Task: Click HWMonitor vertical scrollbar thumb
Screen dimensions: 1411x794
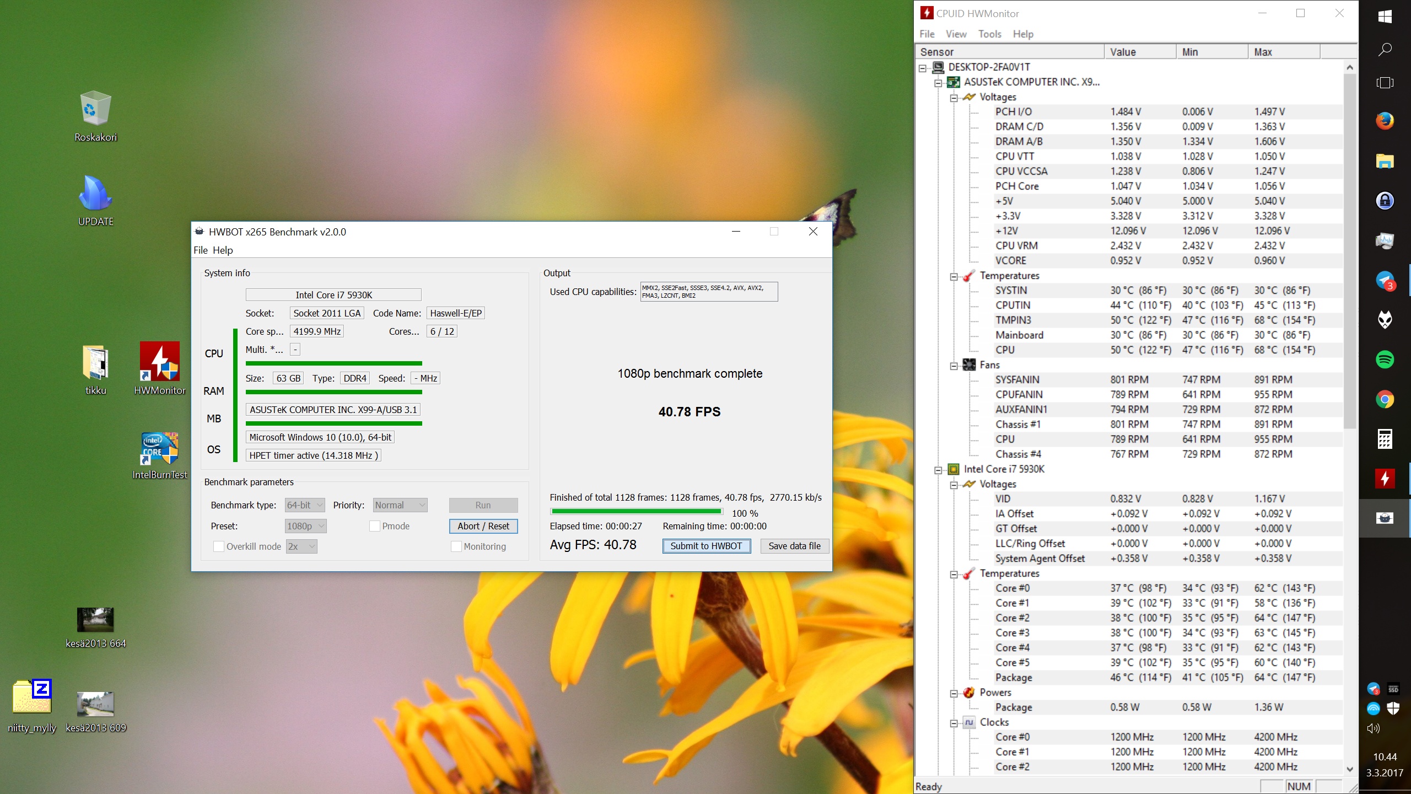Action: click(x=1350, y=251)
